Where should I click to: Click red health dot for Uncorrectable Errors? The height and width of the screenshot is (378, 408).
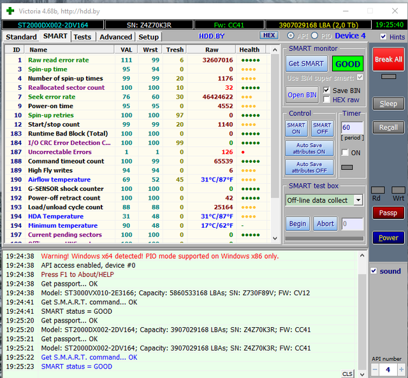pos(243,152)
